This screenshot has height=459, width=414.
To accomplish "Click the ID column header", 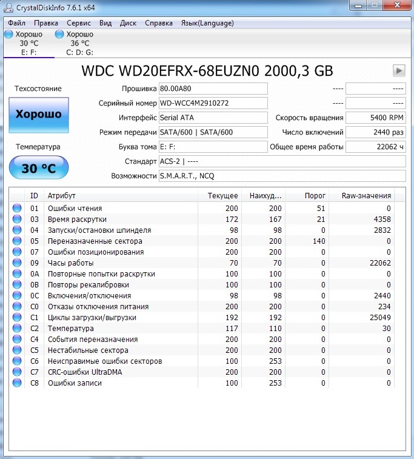I will click(x=34, y=195).
